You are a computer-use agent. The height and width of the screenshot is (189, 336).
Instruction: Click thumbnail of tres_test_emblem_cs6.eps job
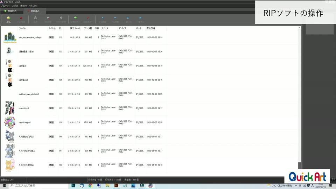(10, 37)
